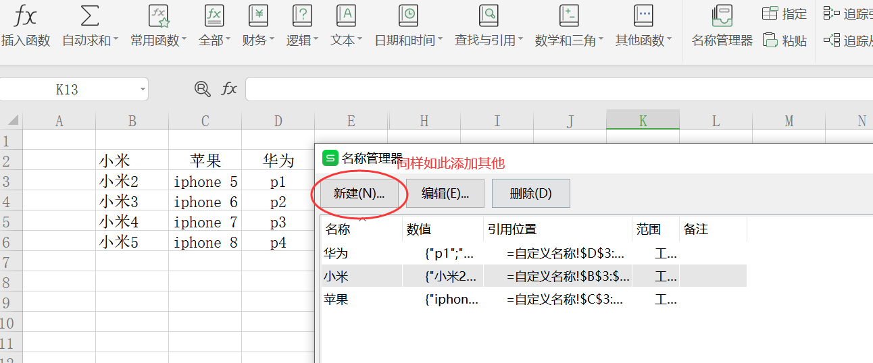This screenshot has width=873, height=363.
Task: Expand the 文本 dropdown arrow
Action: 359,40
